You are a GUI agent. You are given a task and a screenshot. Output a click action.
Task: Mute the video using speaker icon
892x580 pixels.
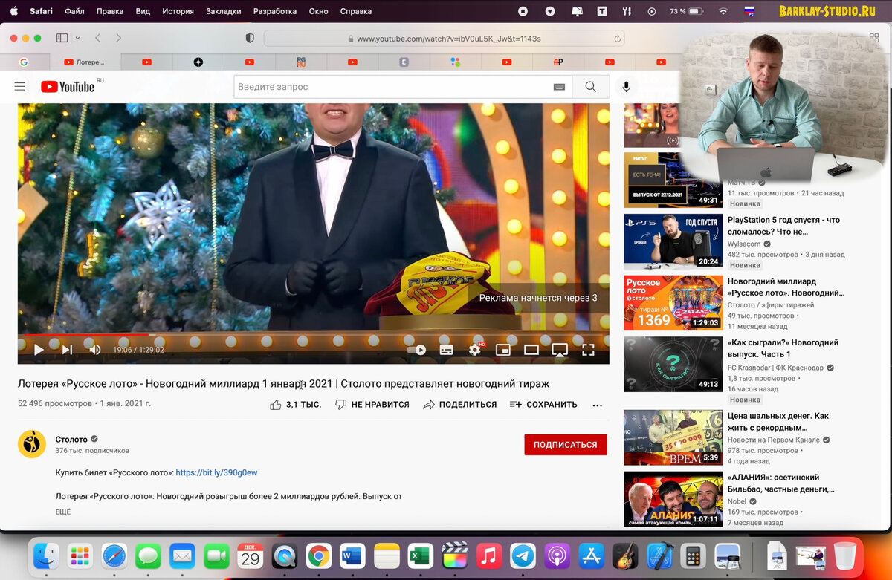[95, 350]
